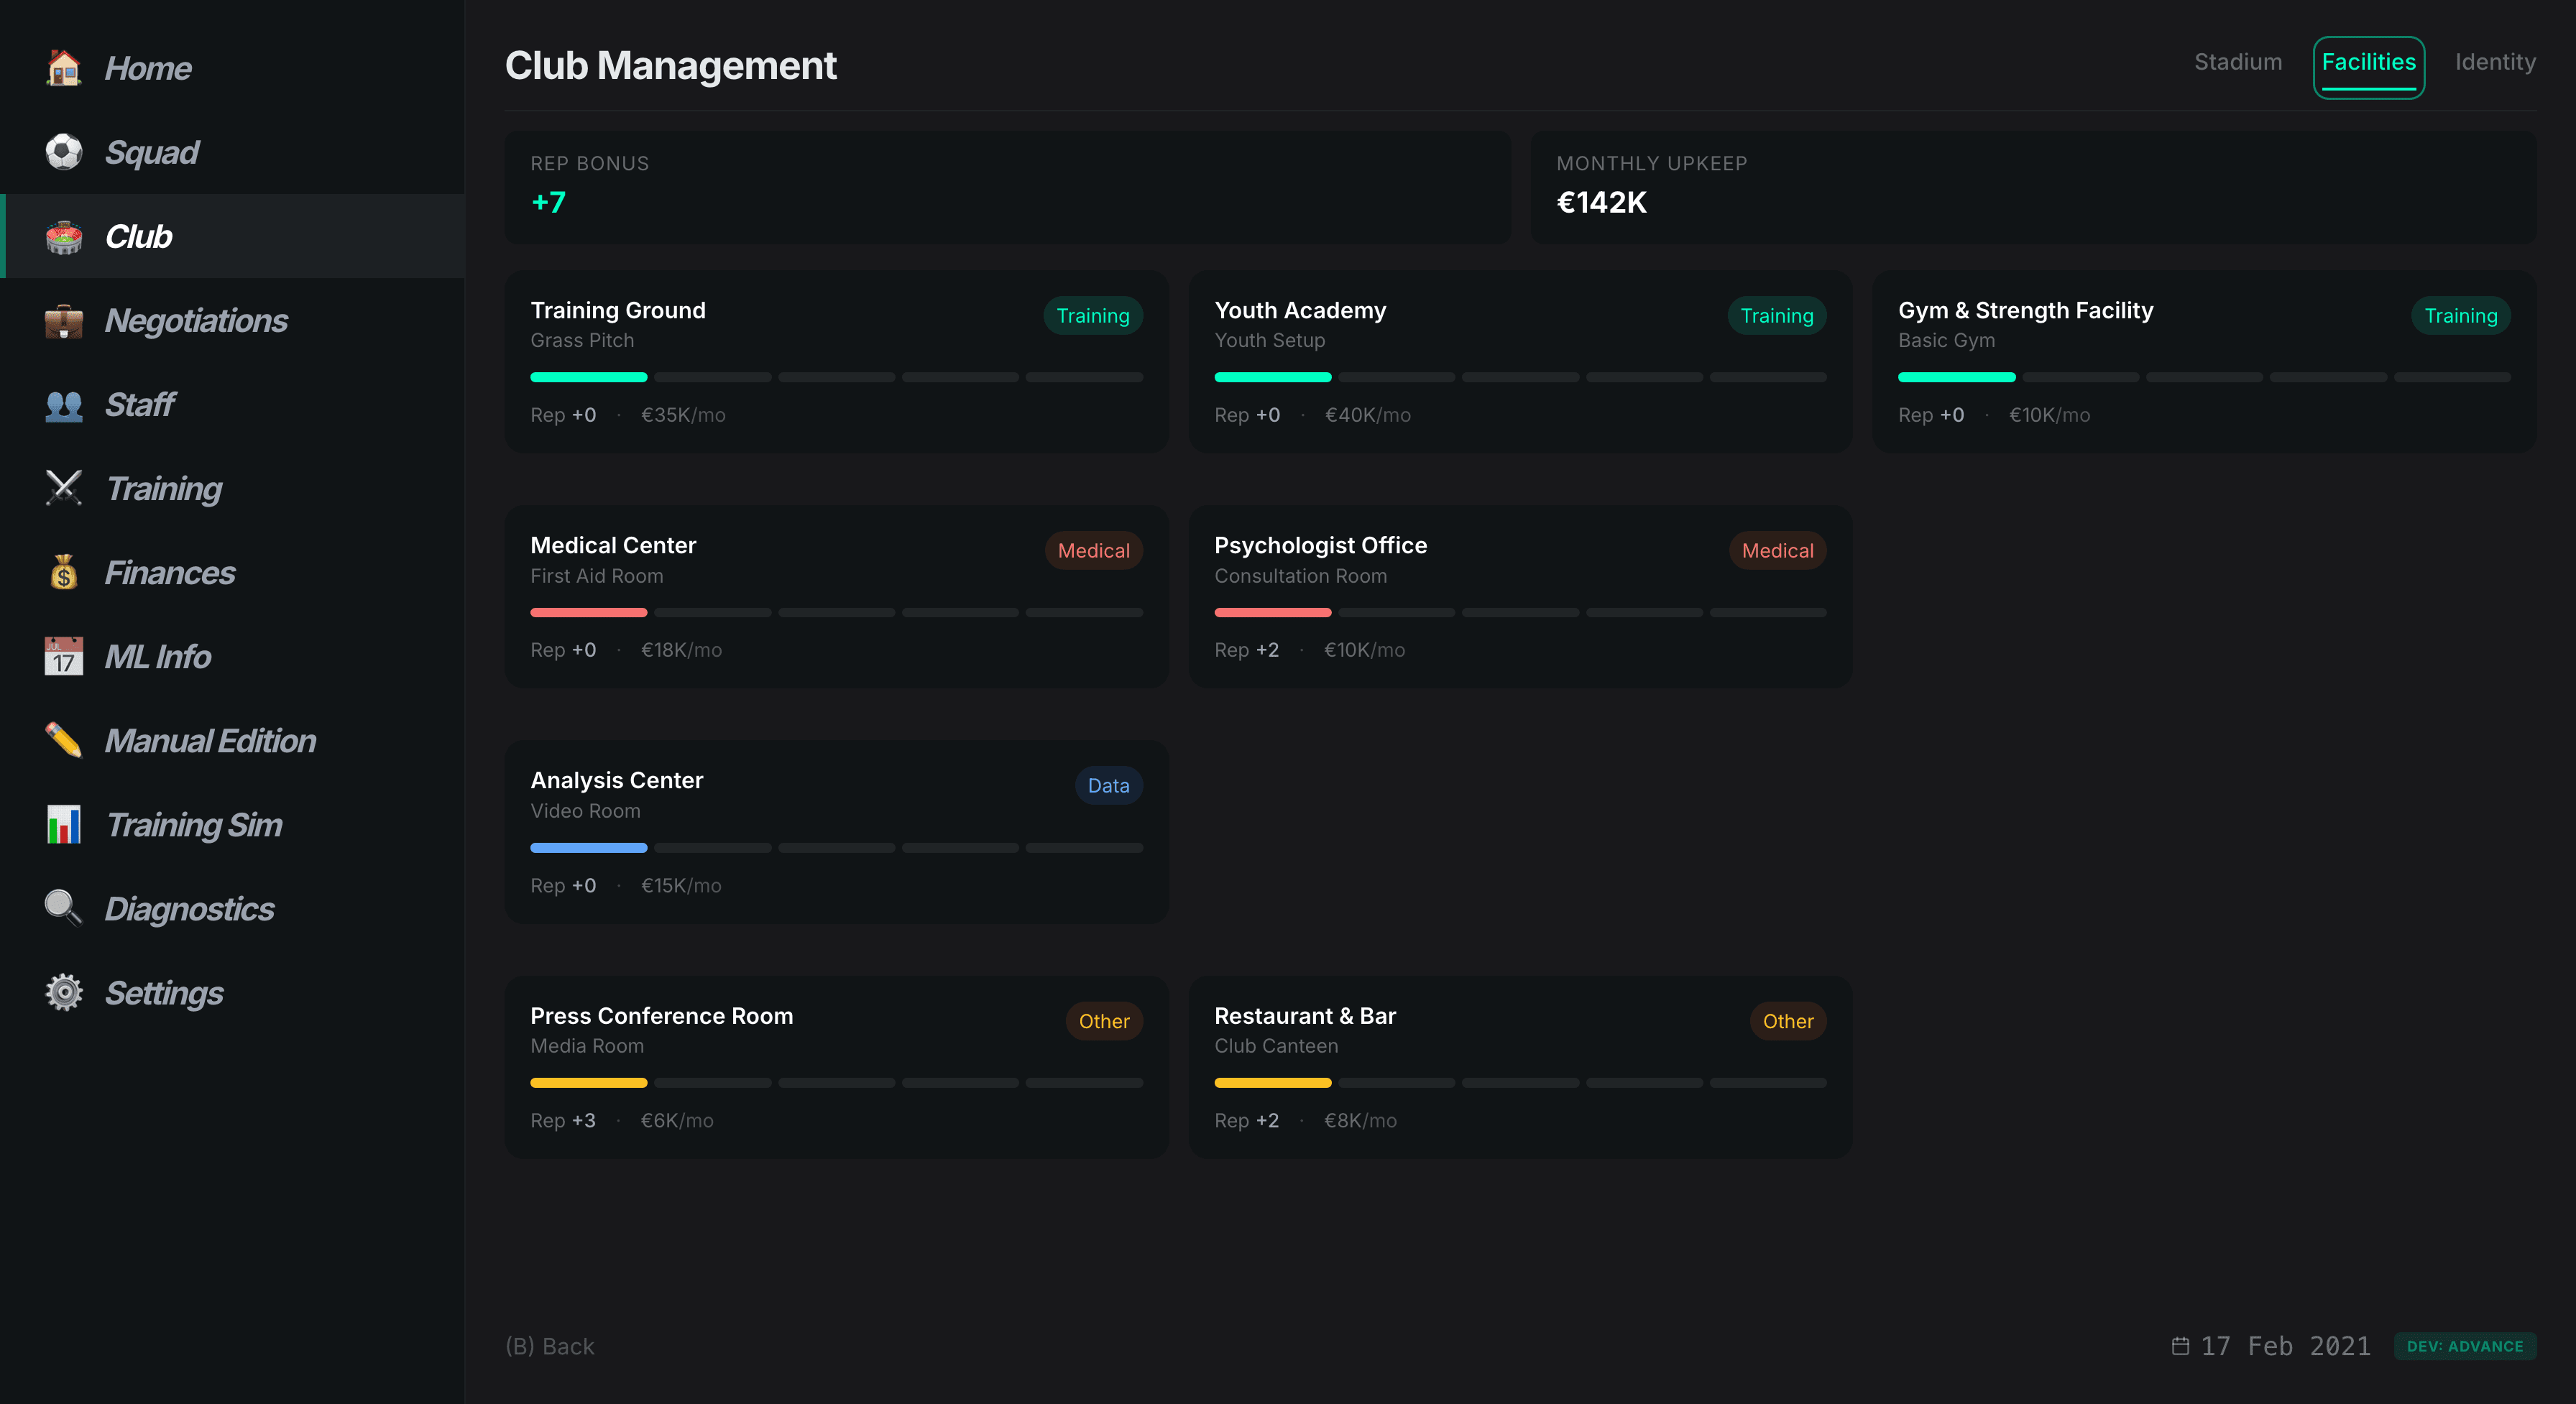Open the Analysis Center facility card
2576x1404 pixels.
click(836, 831)
